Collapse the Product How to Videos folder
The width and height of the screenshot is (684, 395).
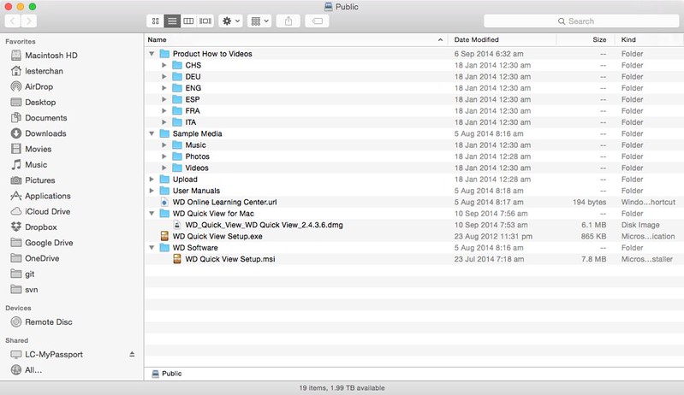(152, 54)
